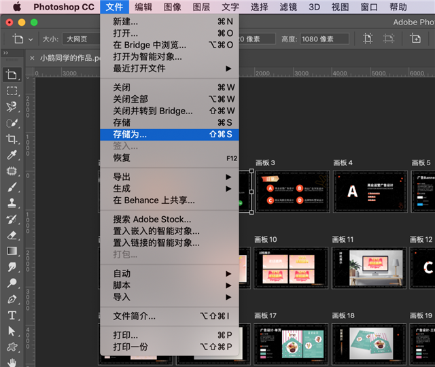Select the Crop tool
Screen dimensions: 435x367
[12, 139]
